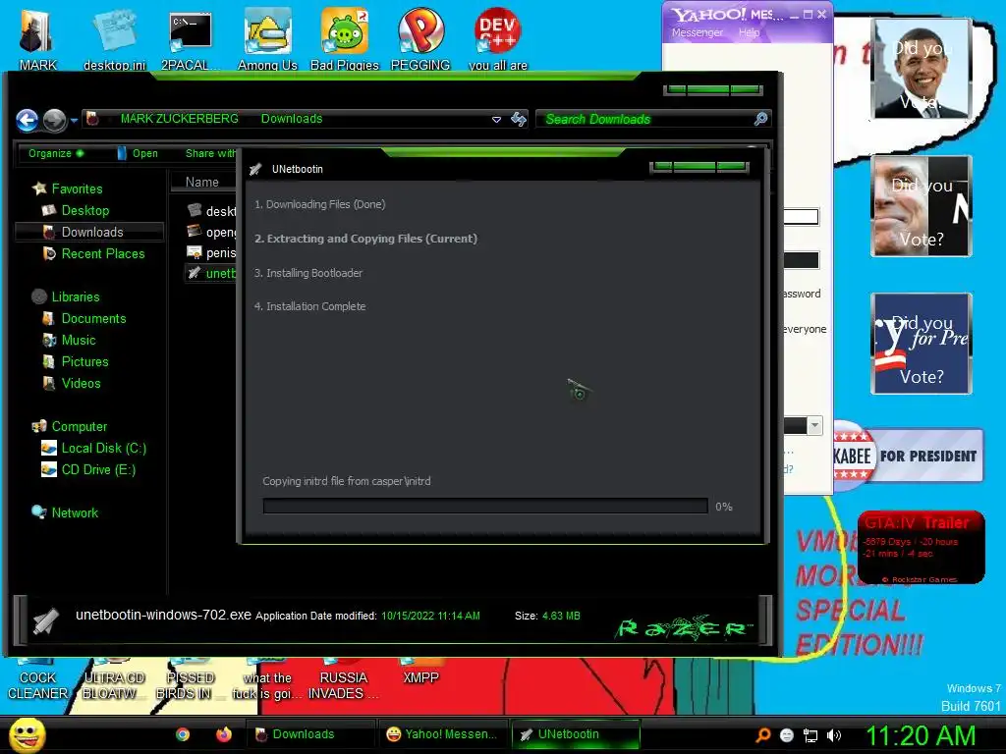Open the smiley Start button

click(27, 734)
